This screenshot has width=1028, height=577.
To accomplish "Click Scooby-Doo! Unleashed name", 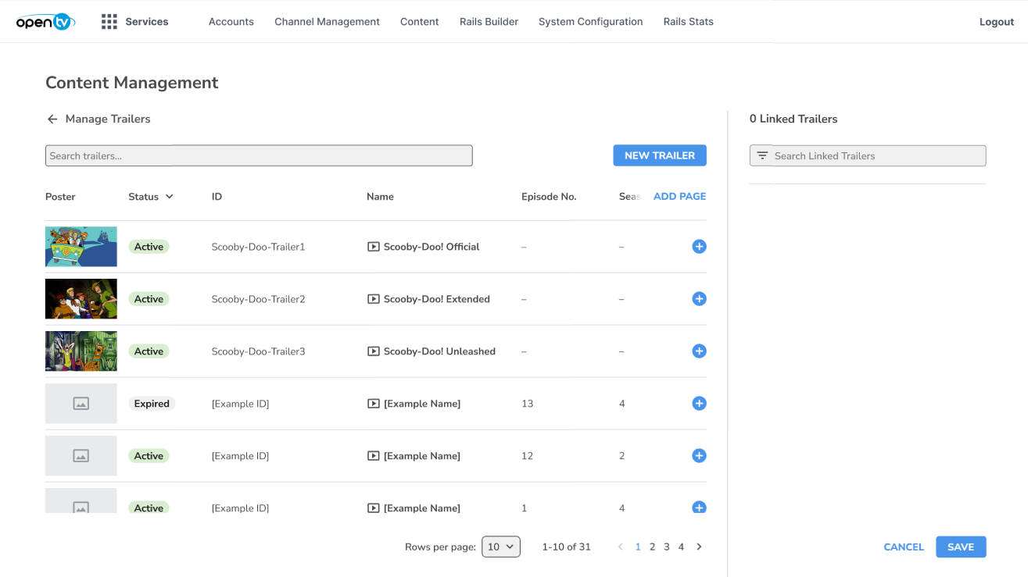I will pos(439,351).
